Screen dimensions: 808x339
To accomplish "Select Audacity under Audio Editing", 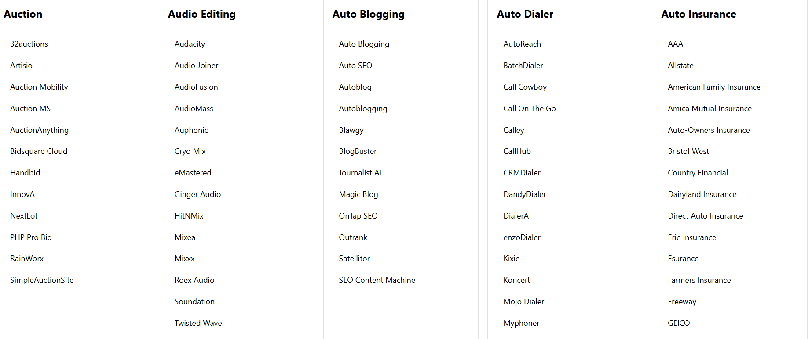I will pyautogui.click(x=190, y=44).
